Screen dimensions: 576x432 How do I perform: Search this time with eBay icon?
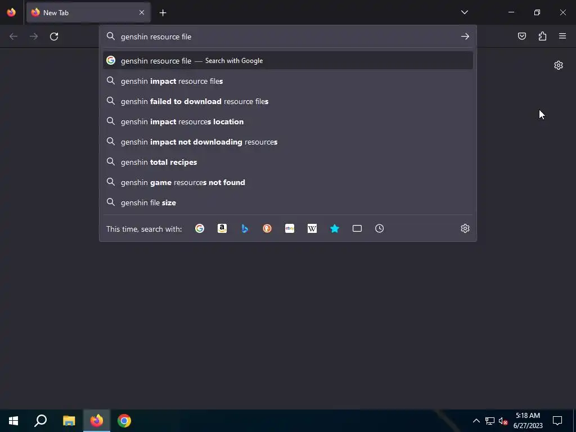(x=290, y=228)
